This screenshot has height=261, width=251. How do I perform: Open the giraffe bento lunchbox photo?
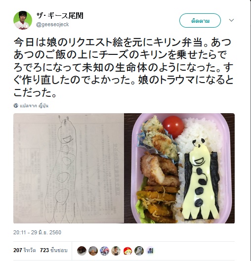[179, 168]
